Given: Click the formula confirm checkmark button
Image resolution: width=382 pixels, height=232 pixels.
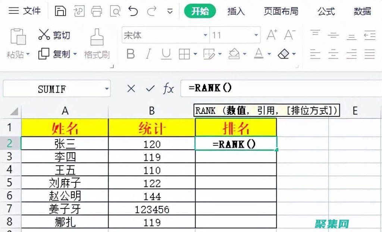Looking at the screenshot, I should [x=149, y=89].
